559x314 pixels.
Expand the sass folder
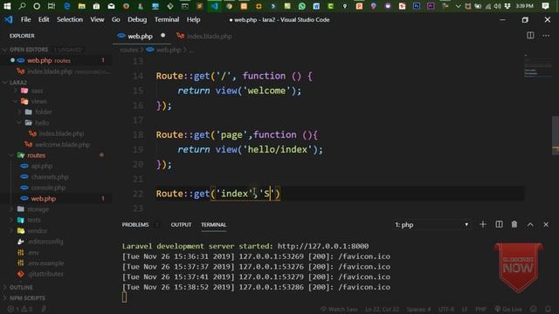click(x=37, y=91)
